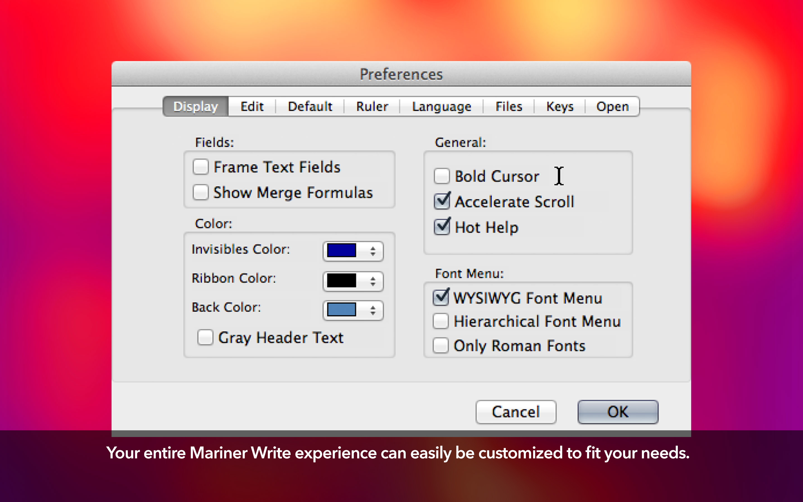The image size is (803, 502).
Task: Enable Hierarchical Font Menu option
Action: pyautogui.click(x=441, y=322)
